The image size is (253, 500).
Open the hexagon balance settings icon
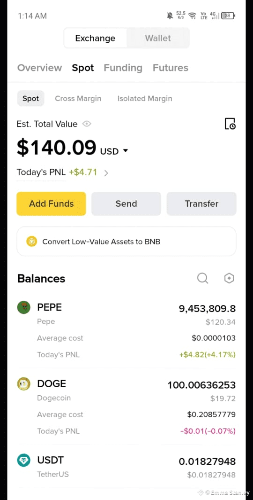coord(229,278)
